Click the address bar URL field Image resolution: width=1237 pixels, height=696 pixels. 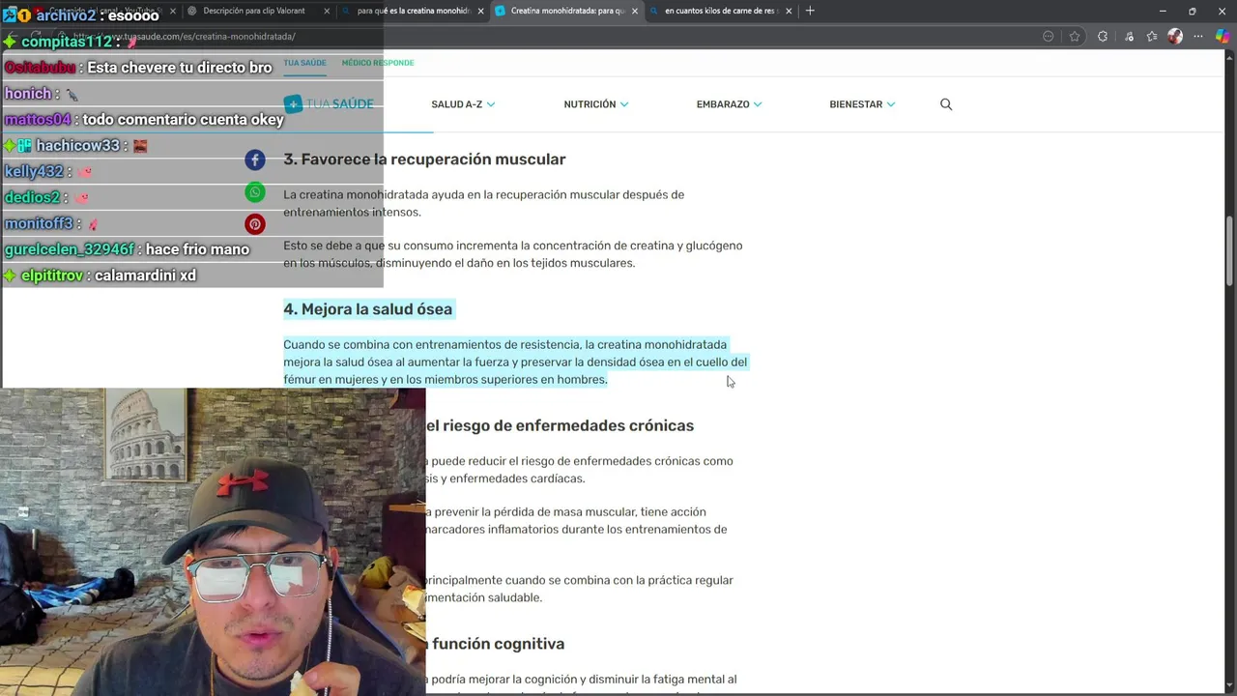(541, 37)
